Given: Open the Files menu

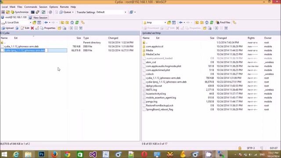Looking at the screenshot, I should (x=20, y=7).
